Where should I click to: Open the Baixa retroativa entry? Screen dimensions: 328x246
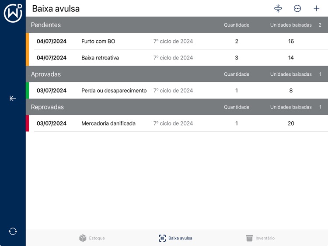177,58
